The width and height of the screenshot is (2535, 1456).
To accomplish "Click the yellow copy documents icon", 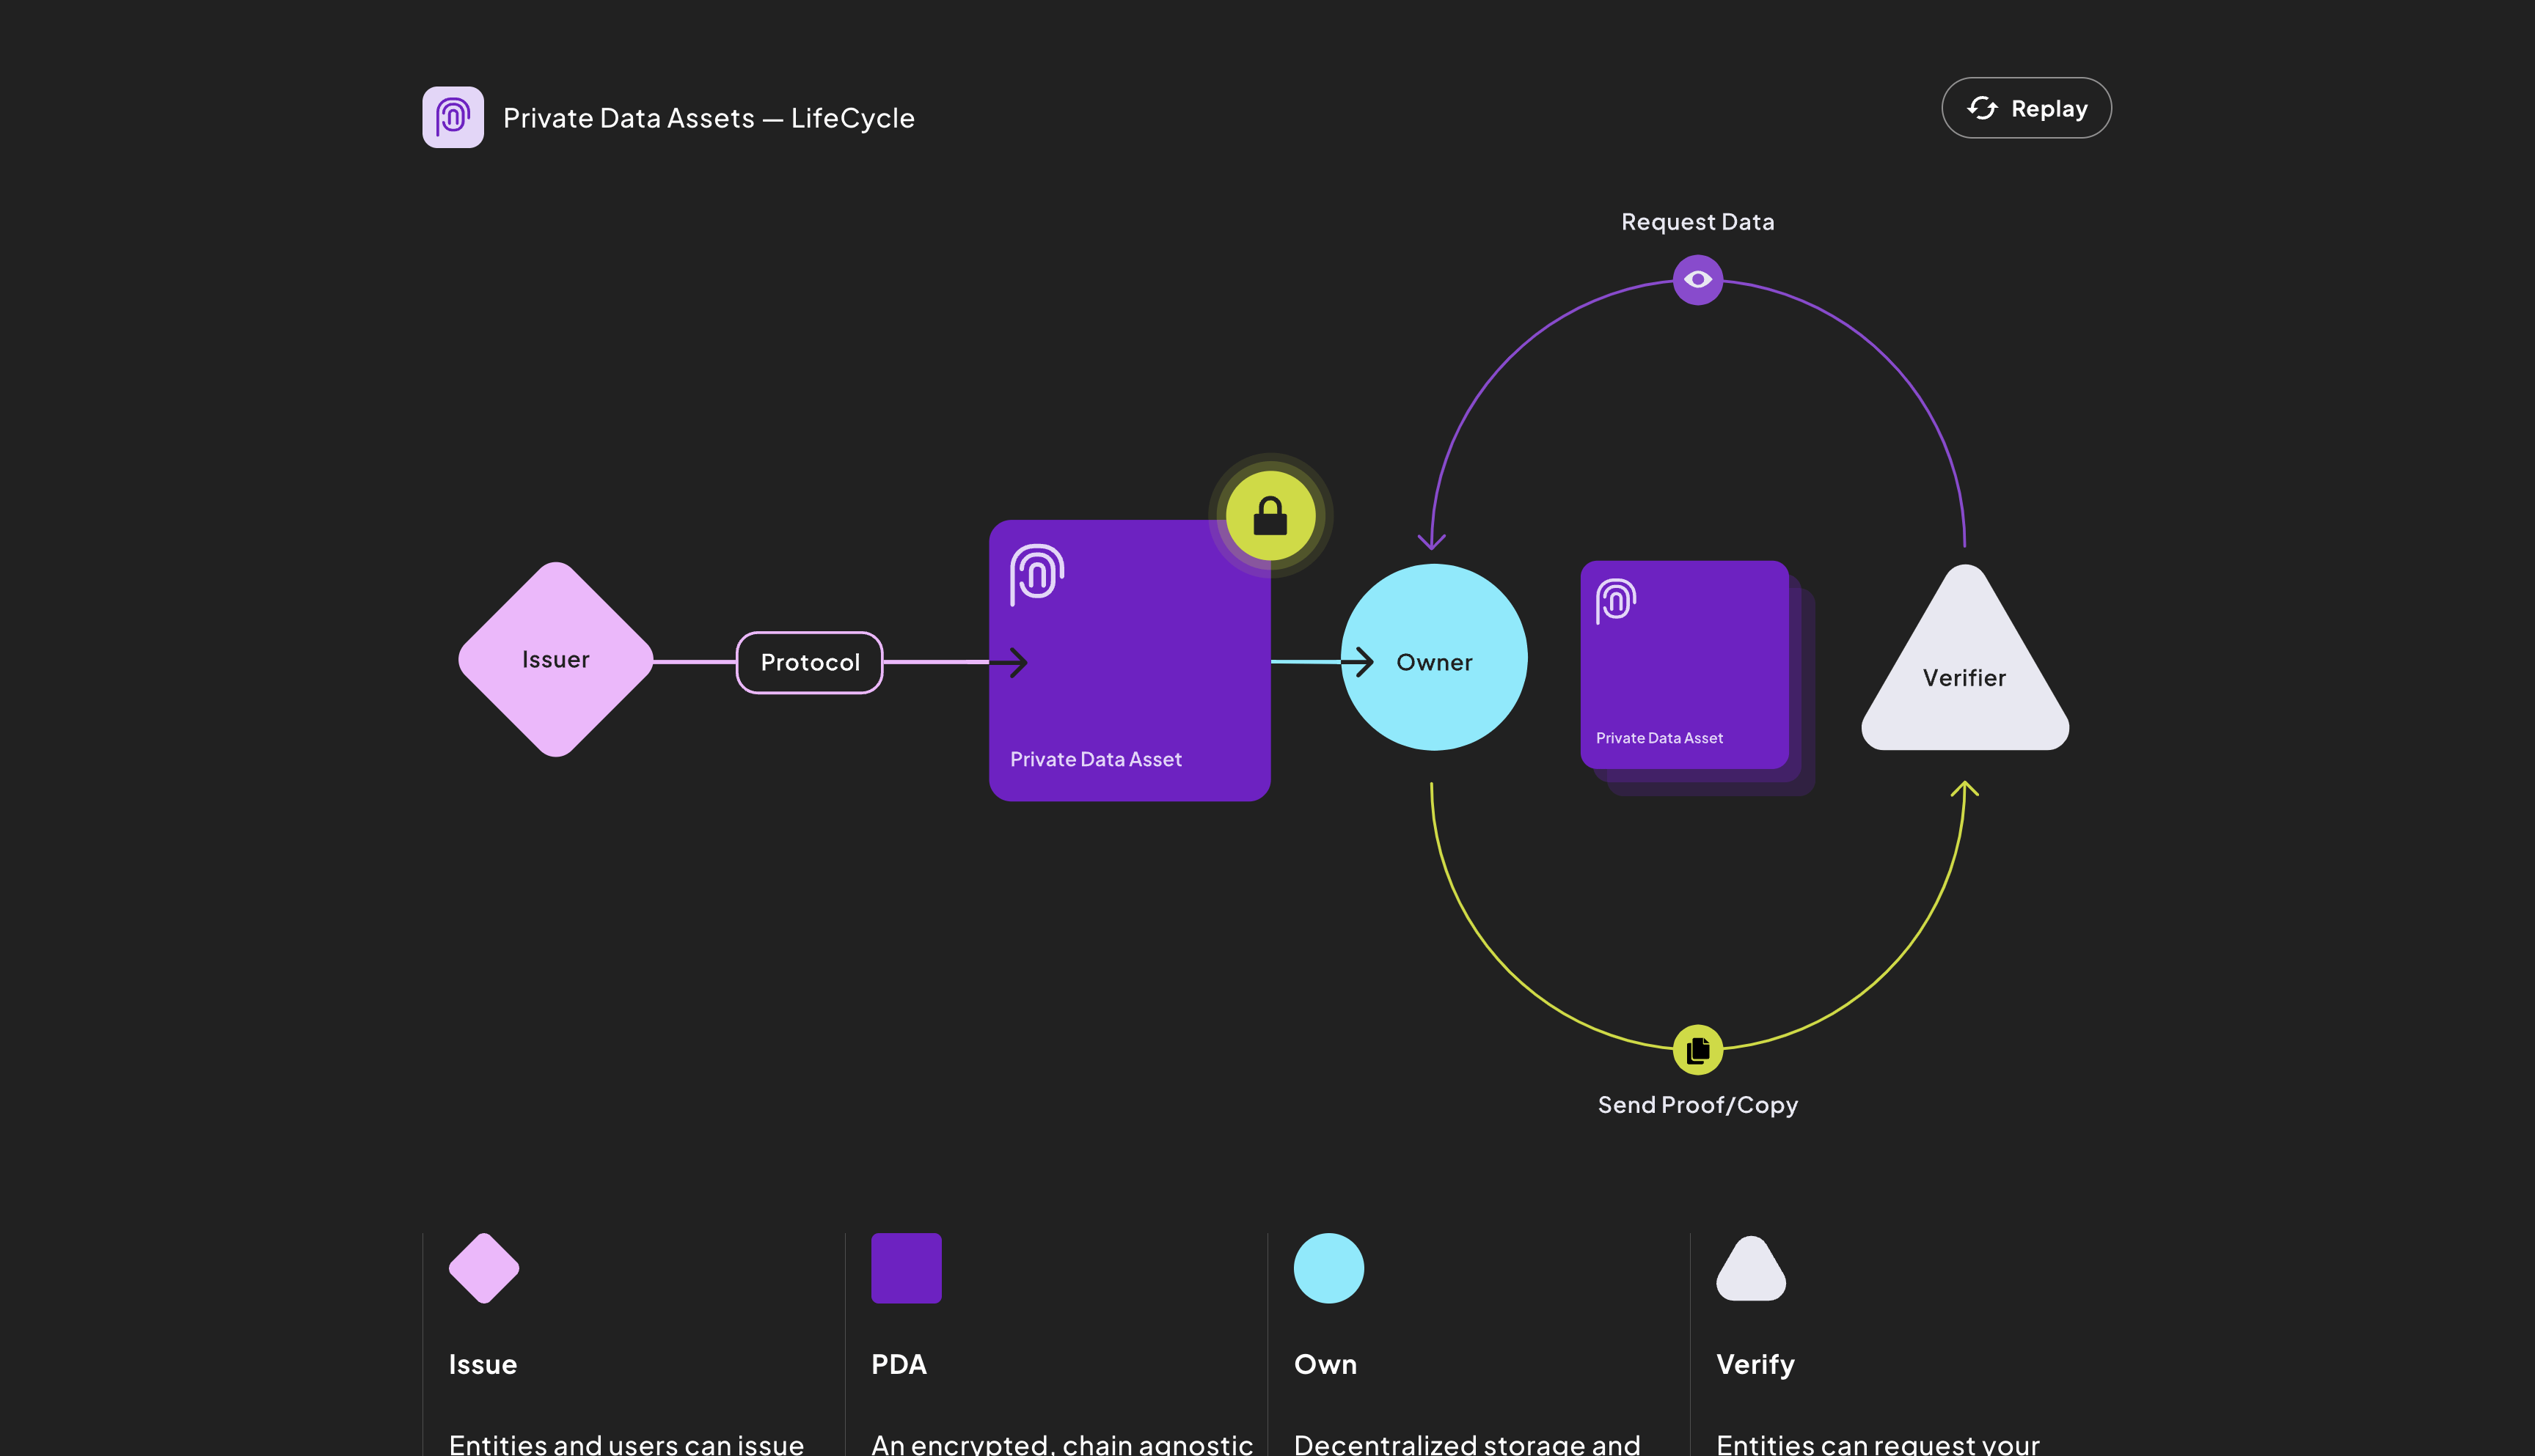I will click(x=1697, y=1050).
